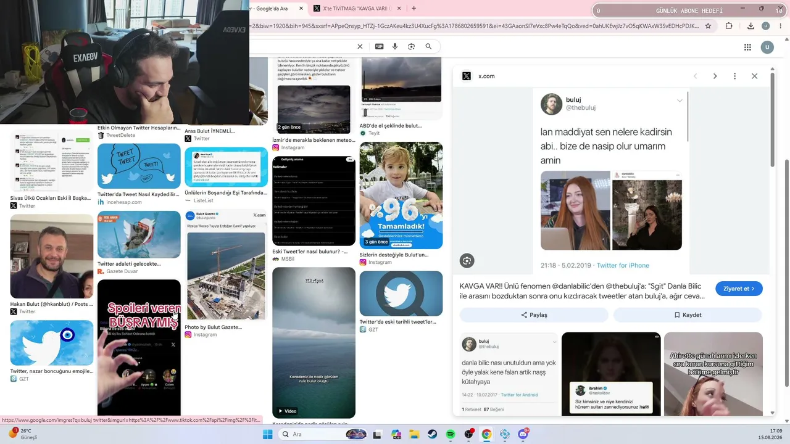Open the %96 Tamamladık child photo thumbnail

[x=401, y=195]
